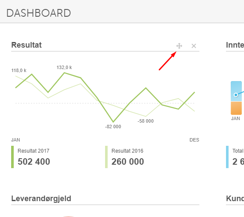Open the Leverandørgjeld widget heading
This screenshot has width=244, height=217.
coord(41,199)
